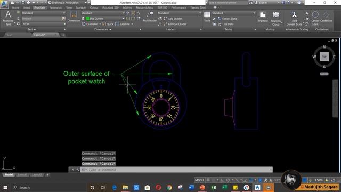Click the command line input field
Viewport: 341px width, 192px height.
coord(176,170)
